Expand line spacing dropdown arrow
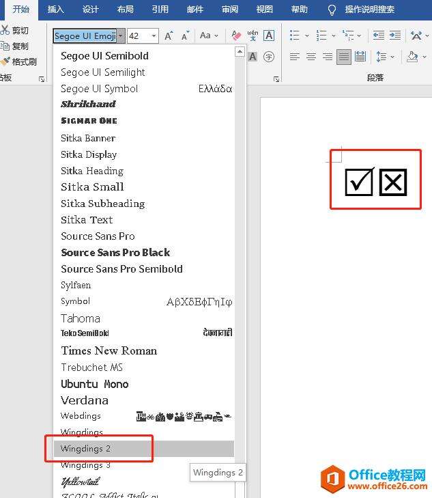Viewport: 432px width, 498px height. pos(392,57)
